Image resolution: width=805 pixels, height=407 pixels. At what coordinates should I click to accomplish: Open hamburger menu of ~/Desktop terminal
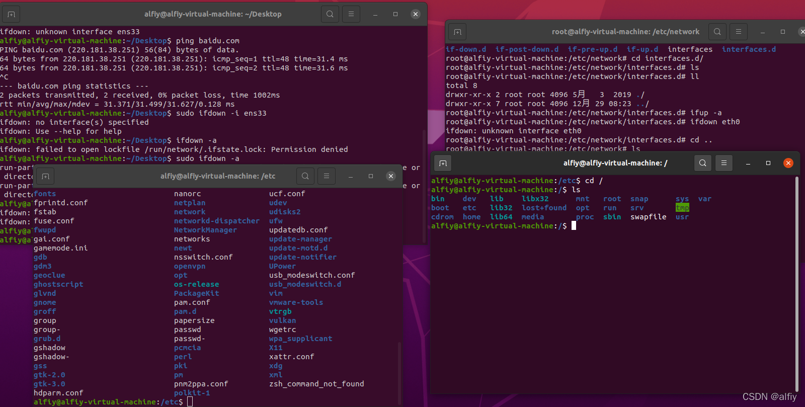[x=351, y=14]
